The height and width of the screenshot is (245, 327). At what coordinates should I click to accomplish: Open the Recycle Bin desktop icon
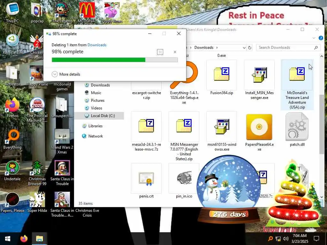point(12,44)
